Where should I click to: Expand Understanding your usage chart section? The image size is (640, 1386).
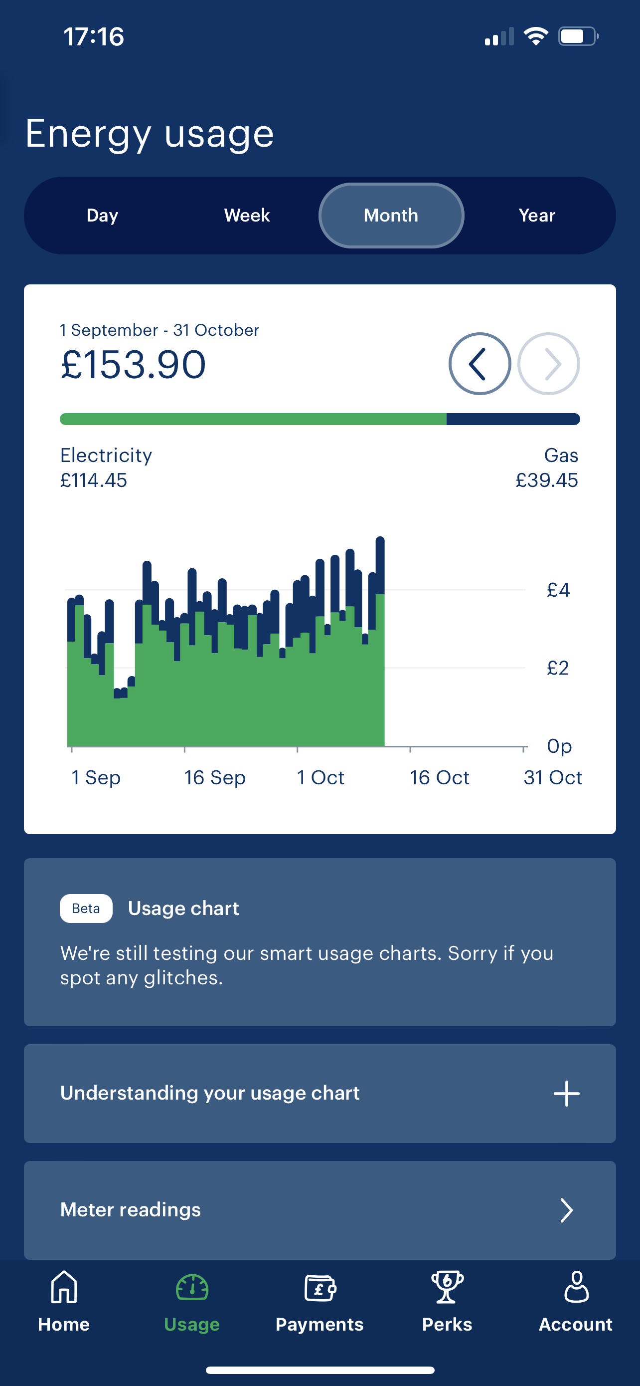coord(210,1093)
